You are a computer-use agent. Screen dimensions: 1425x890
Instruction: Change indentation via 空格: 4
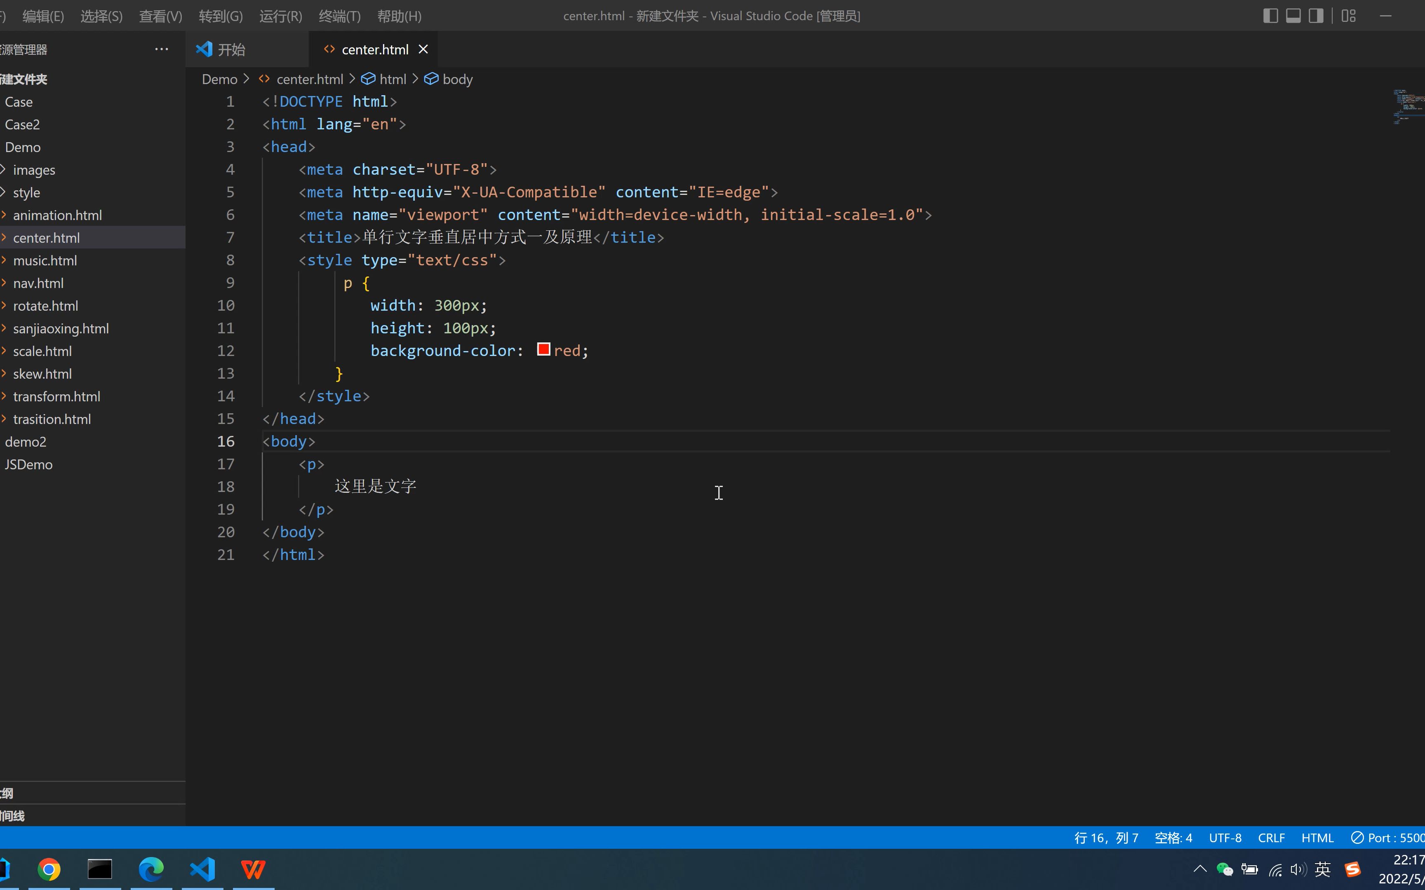point(1173,838)
